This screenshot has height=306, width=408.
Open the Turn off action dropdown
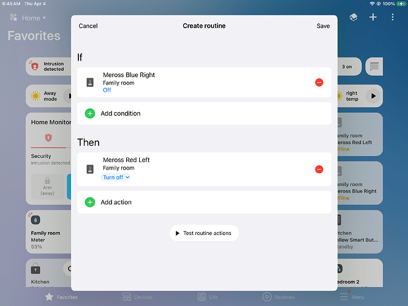(116, 177)
